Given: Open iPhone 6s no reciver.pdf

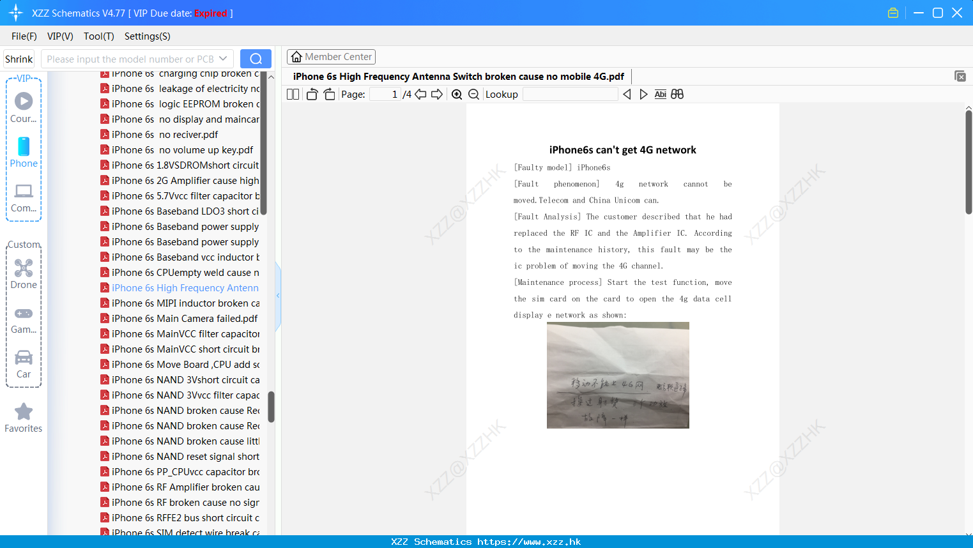Looking at the screenshot, I should (x=159, y=135).
